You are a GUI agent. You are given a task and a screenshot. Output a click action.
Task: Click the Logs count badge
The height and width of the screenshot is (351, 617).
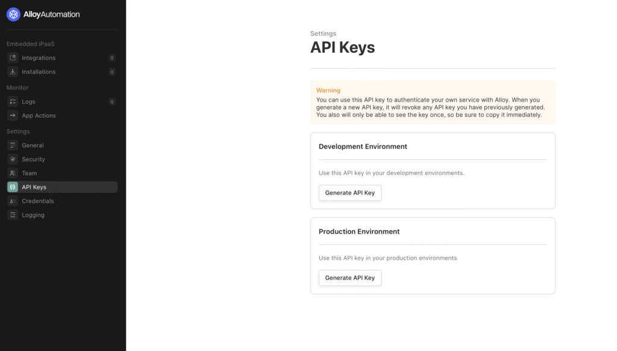click(x=112, y=102)
